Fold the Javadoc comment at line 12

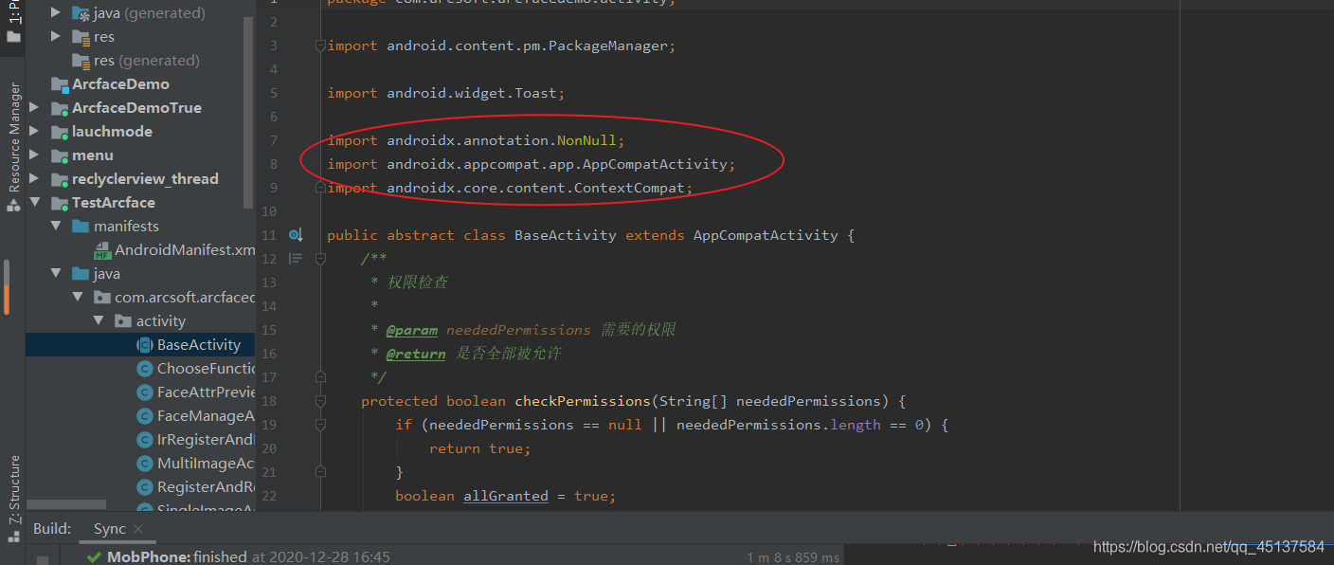point(320,259)
